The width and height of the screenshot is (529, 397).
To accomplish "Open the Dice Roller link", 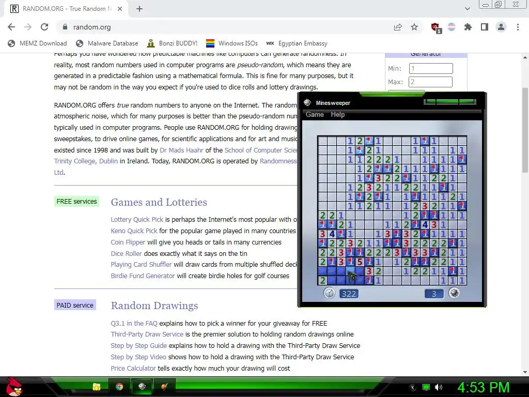I will click(x=126, y=253).
